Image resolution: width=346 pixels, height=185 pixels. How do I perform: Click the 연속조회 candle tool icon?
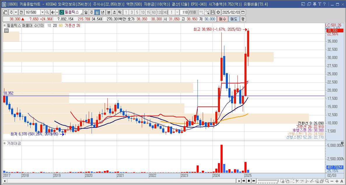pos(202,12)
